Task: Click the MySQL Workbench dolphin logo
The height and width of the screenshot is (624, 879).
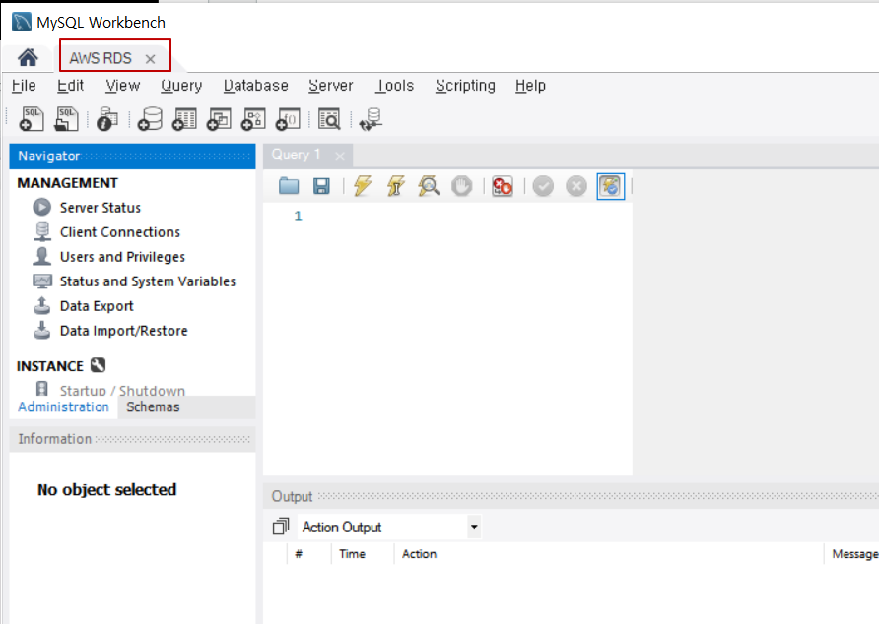Action: [x=22, y=22]
